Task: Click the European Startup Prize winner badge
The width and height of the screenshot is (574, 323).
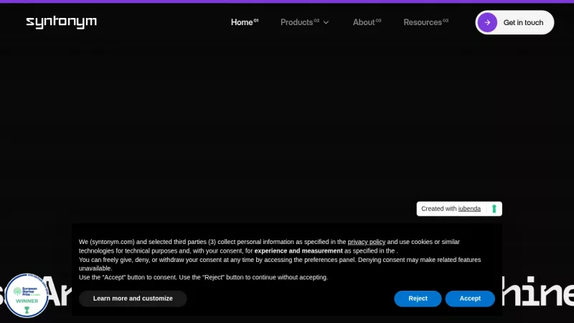Action: 27,296
